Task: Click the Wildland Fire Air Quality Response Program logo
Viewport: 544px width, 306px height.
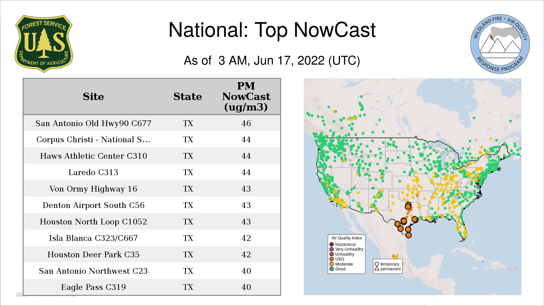Action: click(500, 44)
